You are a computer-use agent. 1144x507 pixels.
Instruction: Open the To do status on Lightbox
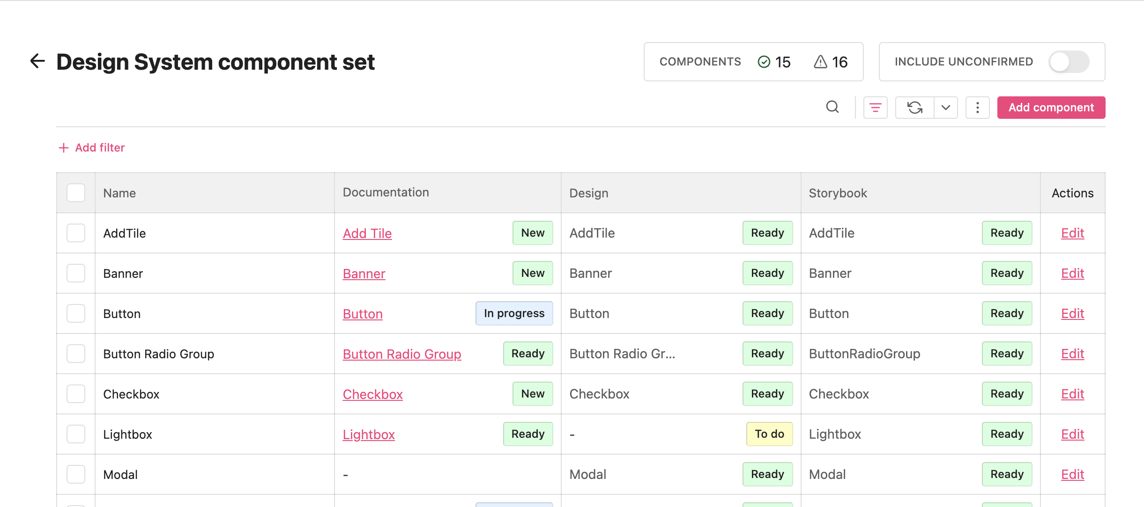click(x=769, y=434)
